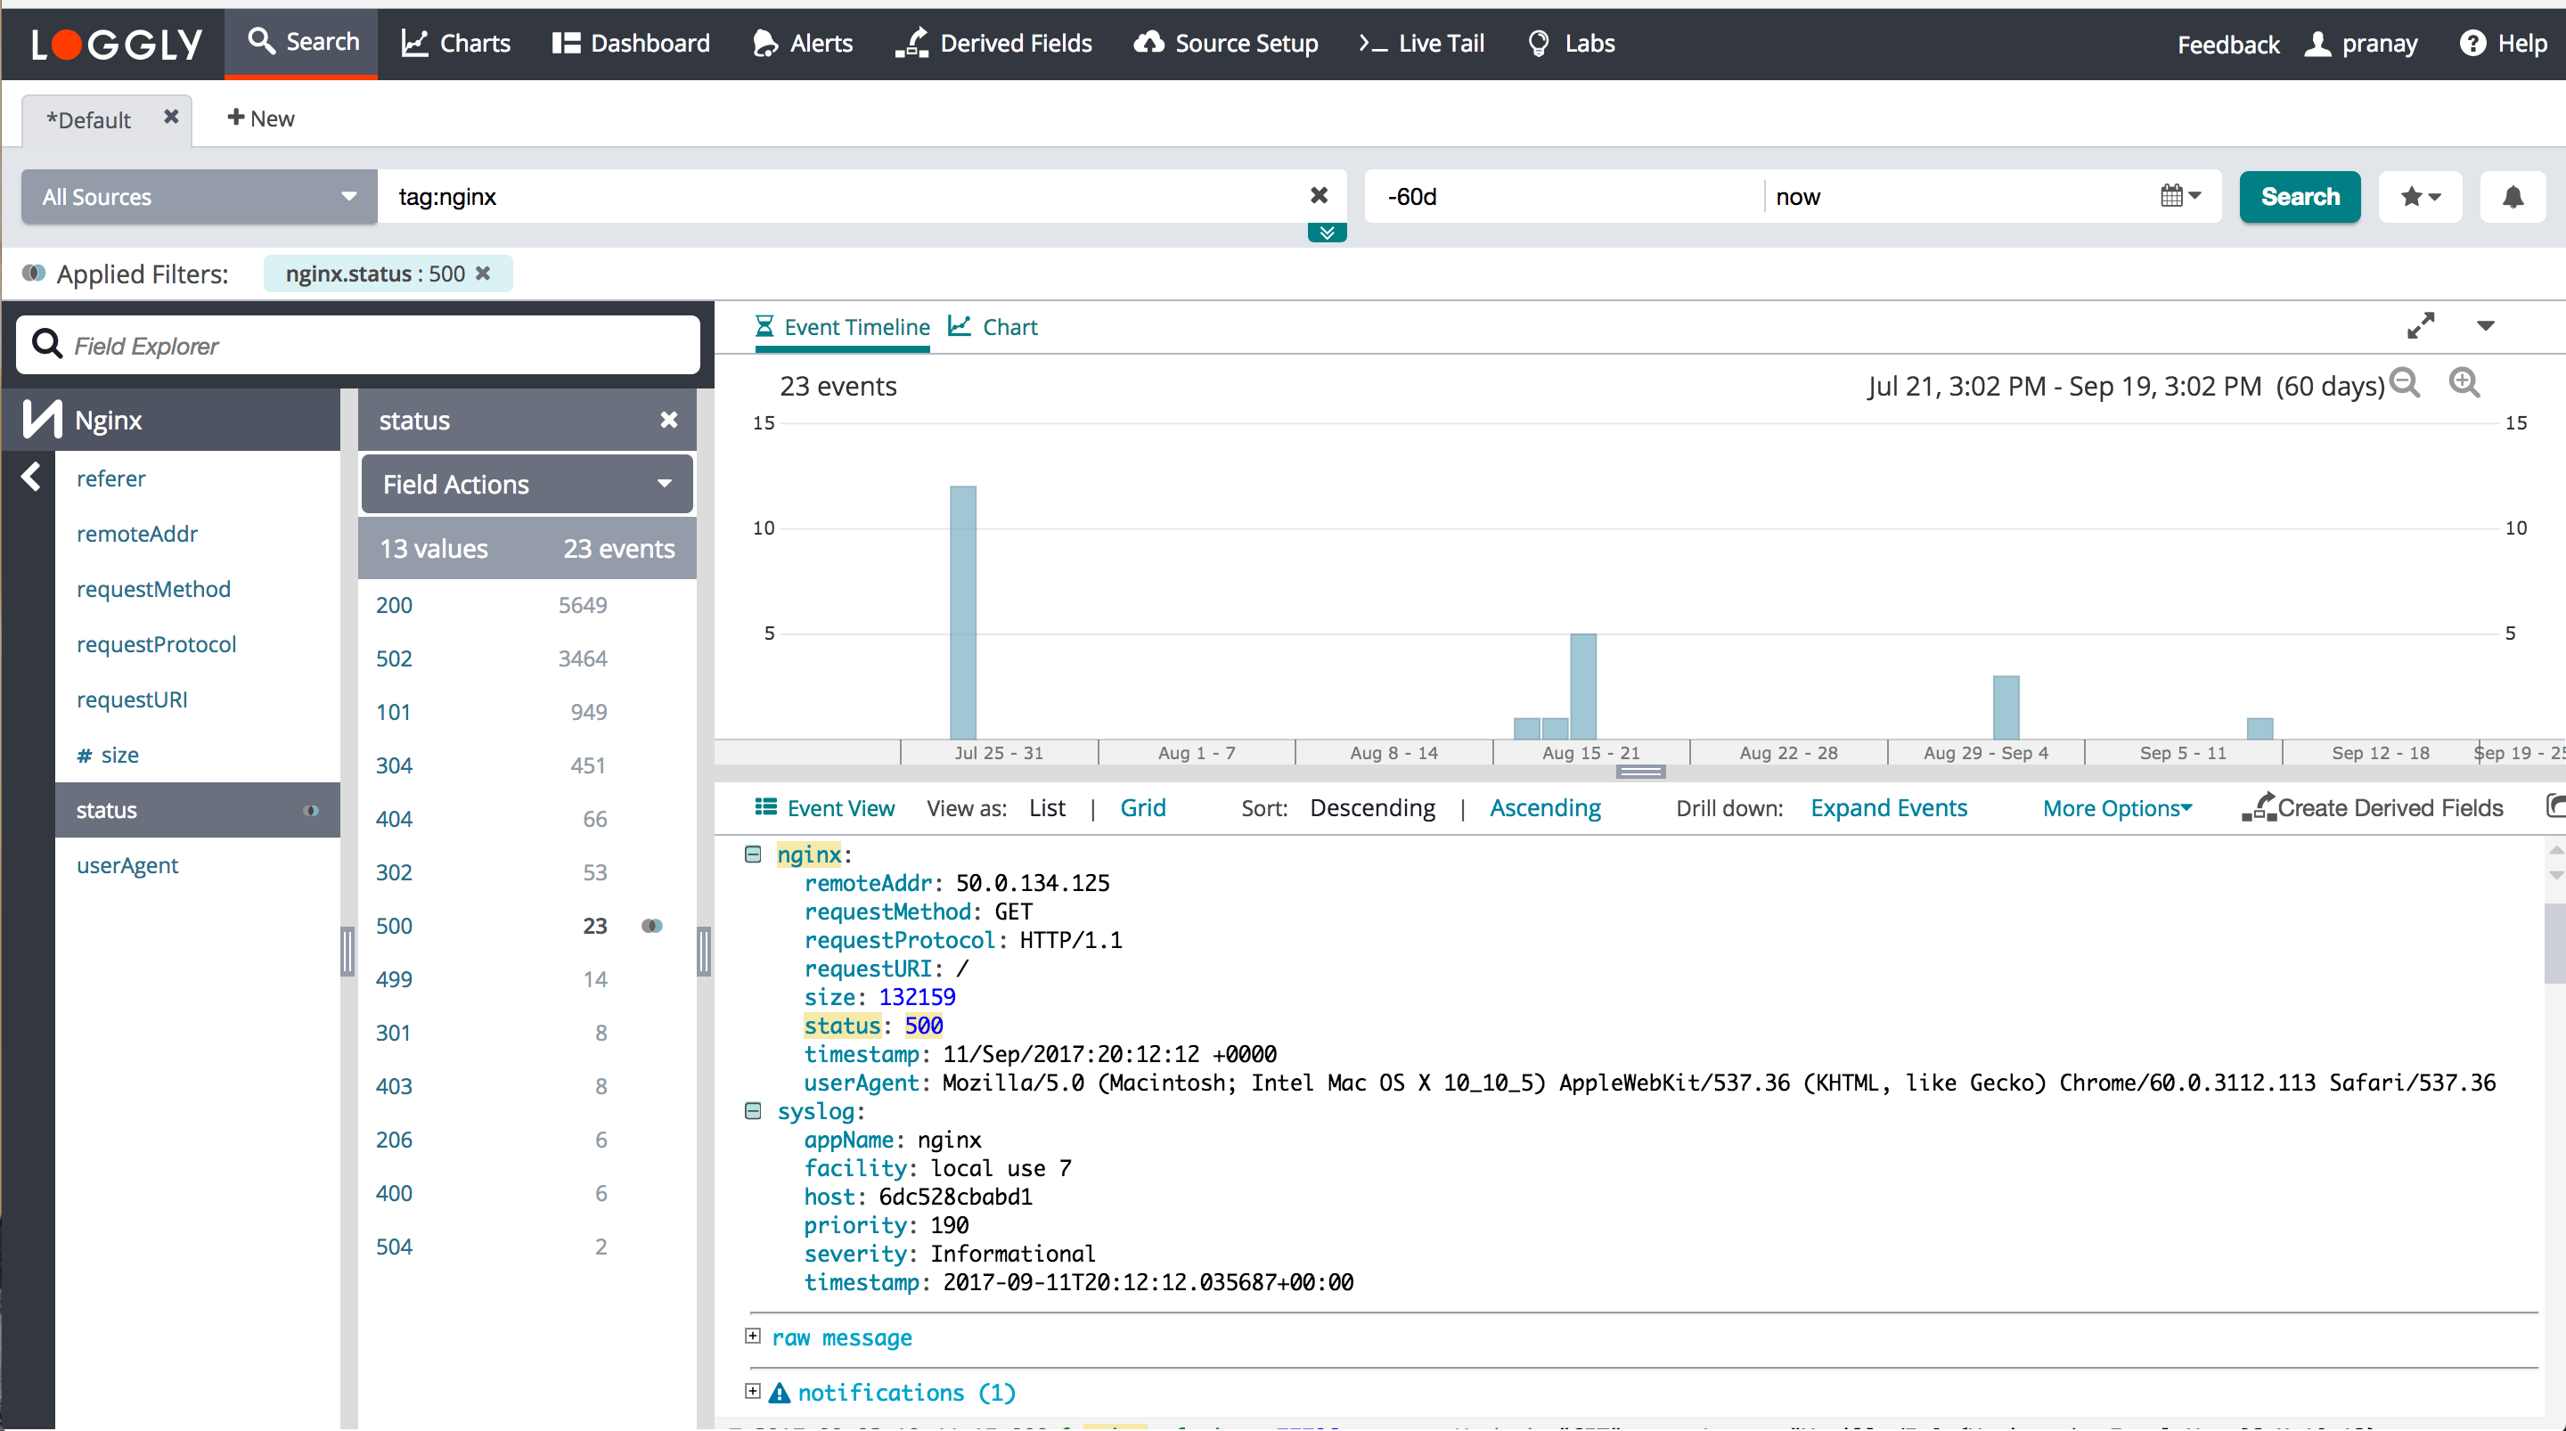Toggle the eye icon next to status 500
This screenshot has width=2566, height=1431.
click(652, 926)
